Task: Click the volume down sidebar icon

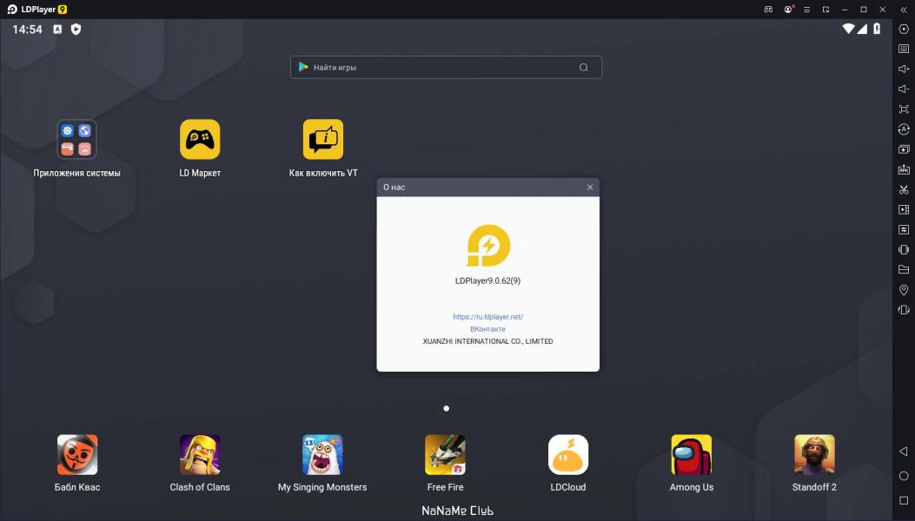Action: point(904,89)
